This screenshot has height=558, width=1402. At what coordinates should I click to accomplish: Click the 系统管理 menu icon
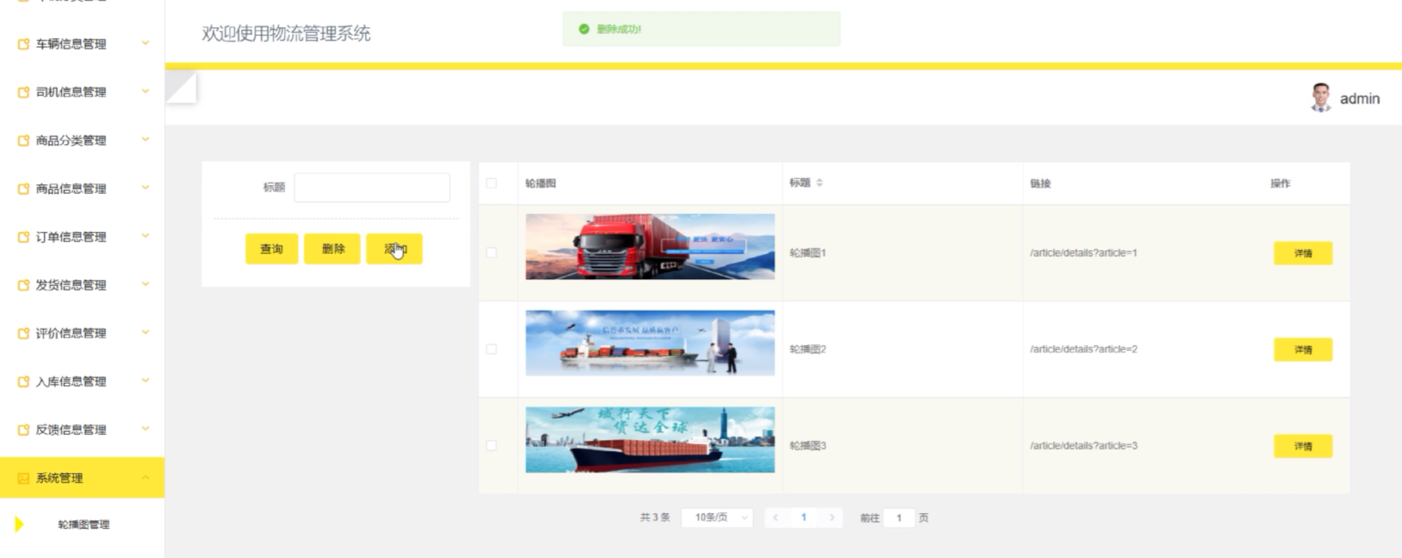(23, 478)
